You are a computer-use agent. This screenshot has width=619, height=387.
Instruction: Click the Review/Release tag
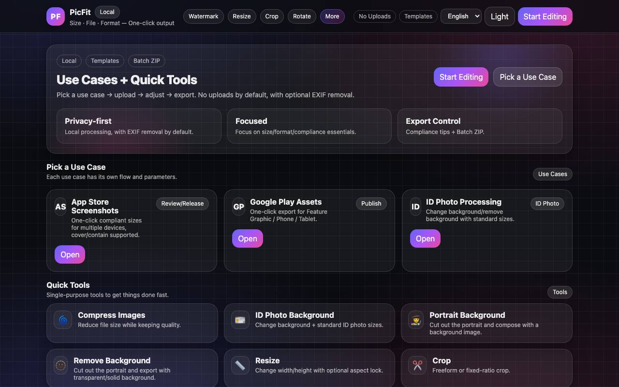click(182, 204)
